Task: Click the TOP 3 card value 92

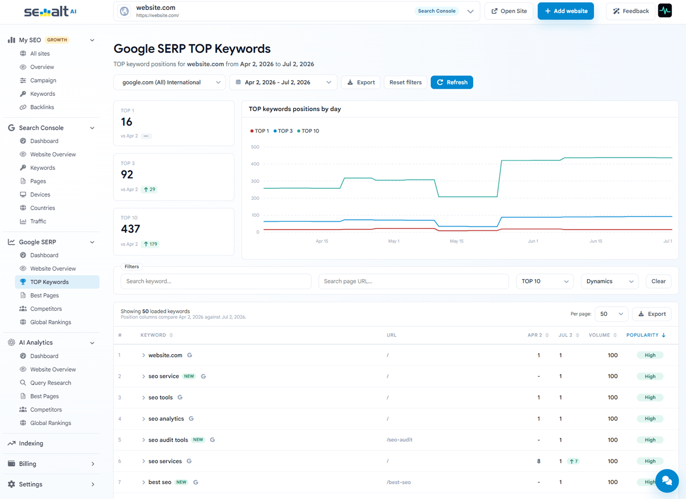Action: click(x=127, y=175)
